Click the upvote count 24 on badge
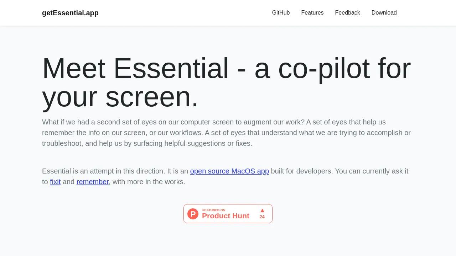Viewport: 456px width, 256px height. (262, 217)
